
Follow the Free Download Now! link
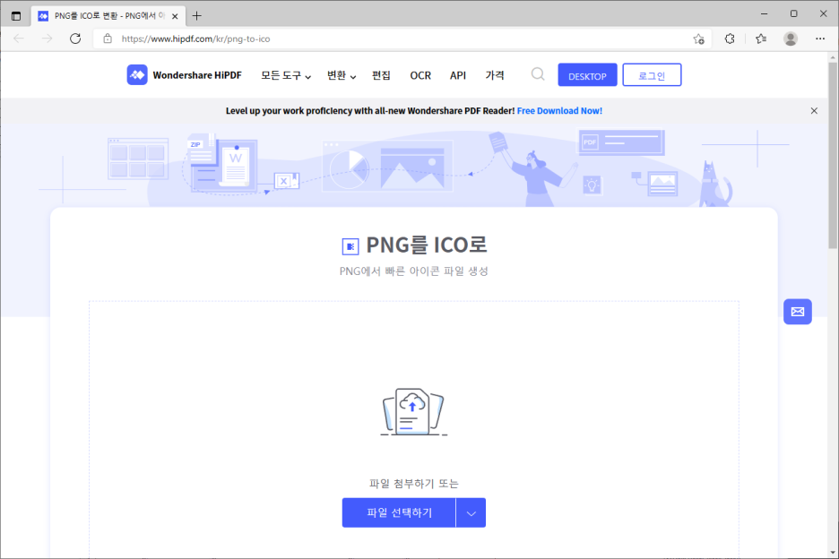559,111
